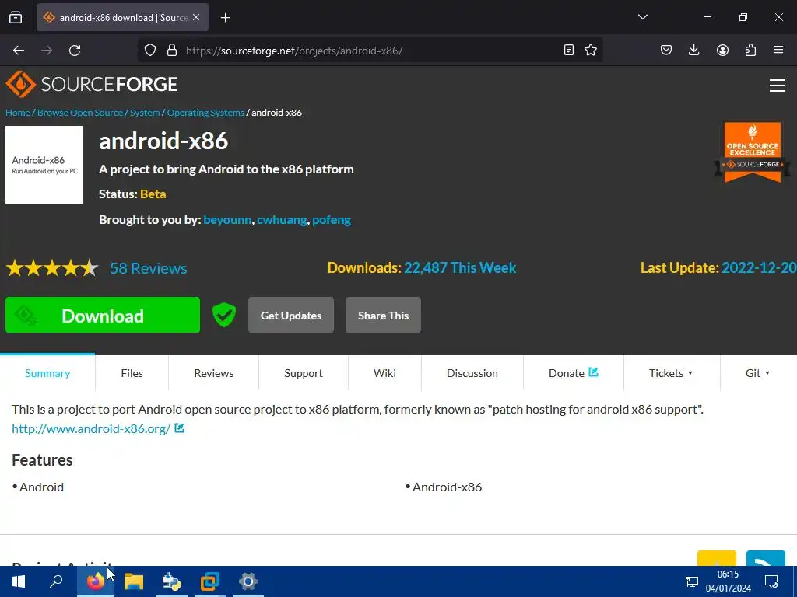Open a new tab with plus icon
Viewport: 797px width, 597px height.
tap(225, 18)
